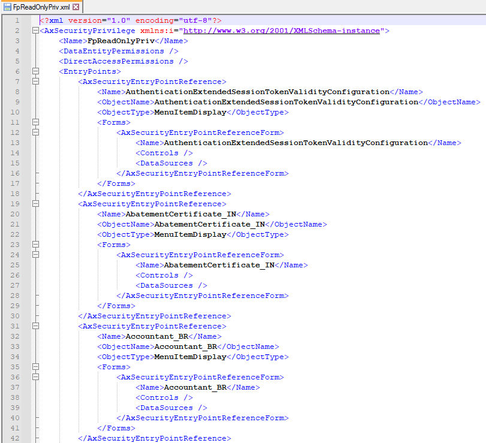Click Accountant_BR ObjectName on line 33
The height and width of the screenshot is (443, 486).
pos(186,346)
